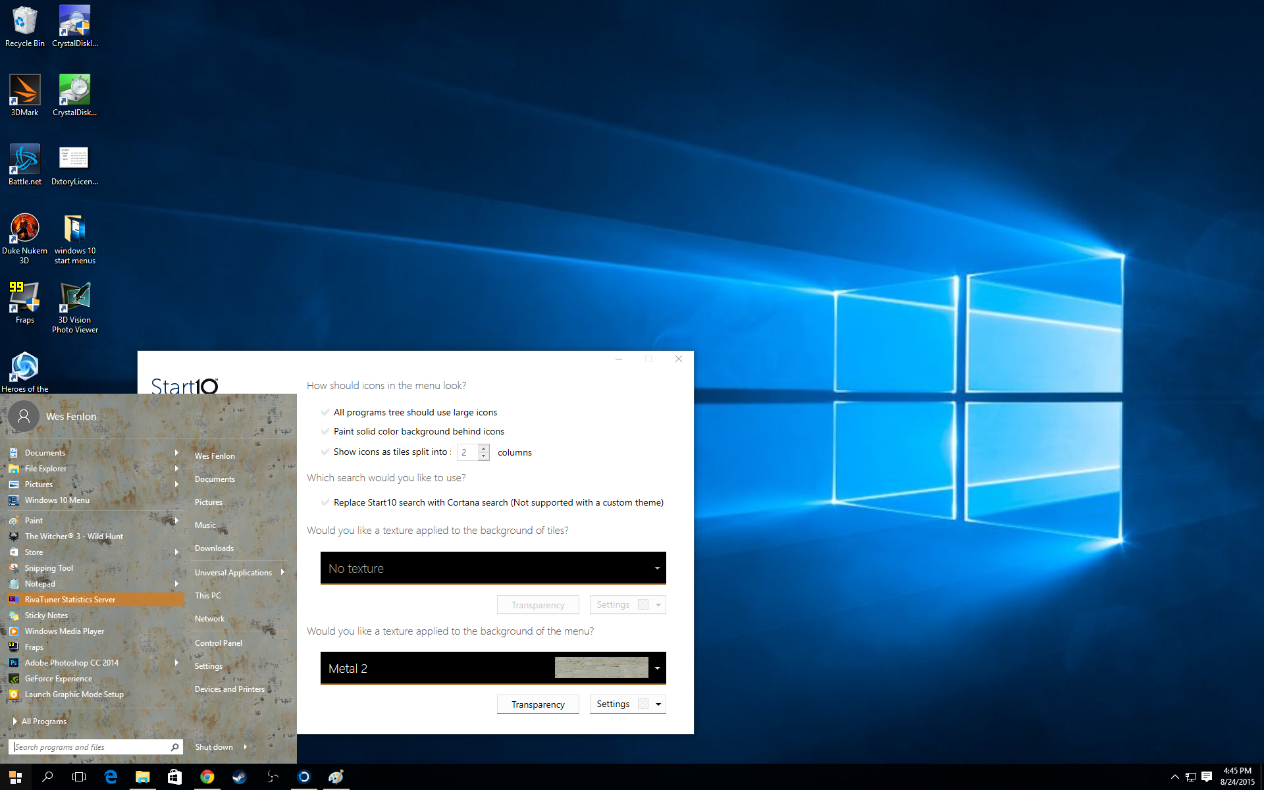
Task: Expand the 'Universal Applications' submenu arrow
Action: click(x=290, y=571)
